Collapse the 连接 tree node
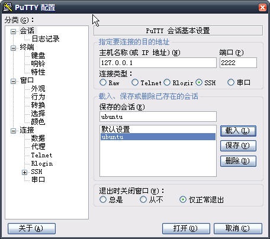Viewport: 270px width, 239px height. click(x=13, y=131)
